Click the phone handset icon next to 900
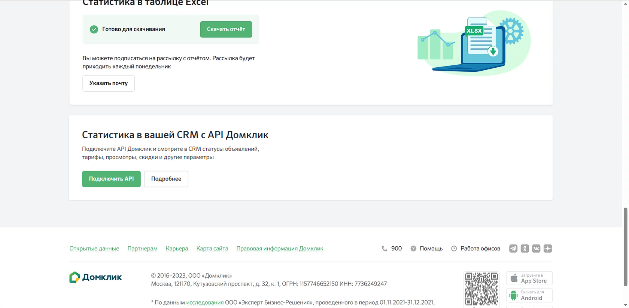Screen dimensions: 629x308 [384, 249]
